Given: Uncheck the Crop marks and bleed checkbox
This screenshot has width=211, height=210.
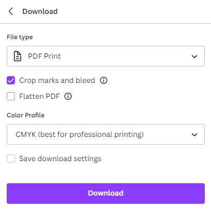Looking at the screenshot, I should [x=11, y=80].
